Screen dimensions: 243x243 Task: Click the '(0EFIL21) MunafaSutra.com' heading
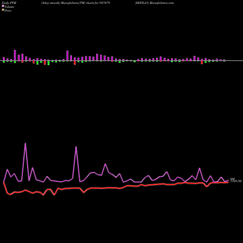click(155, 3)
